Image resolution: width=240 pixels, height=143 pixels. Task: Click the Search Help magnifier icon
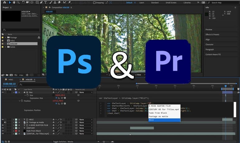209,2
